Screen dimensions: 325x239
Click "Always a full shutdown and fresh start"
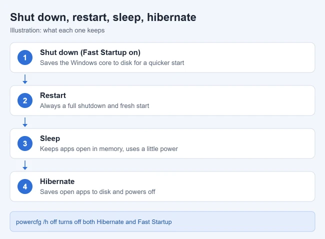coord(94,105)
